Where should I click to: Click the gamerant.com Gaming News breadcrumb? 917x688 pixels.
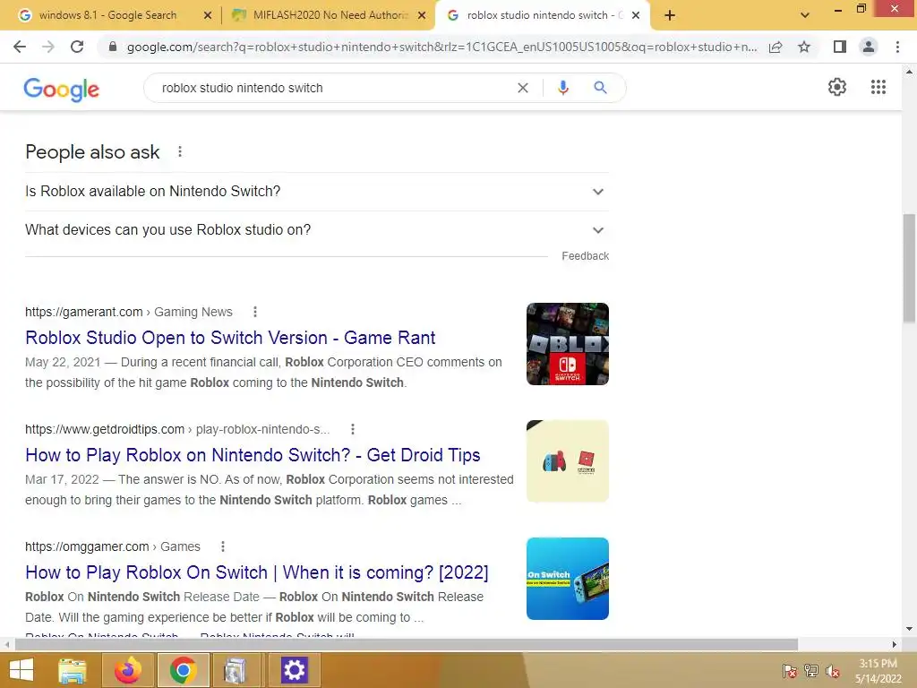(129, 312)
